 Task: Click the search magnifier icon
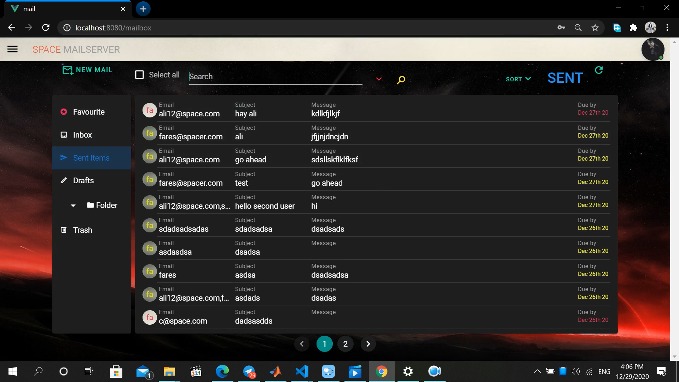pyautogui.click(x=401, y=80)
